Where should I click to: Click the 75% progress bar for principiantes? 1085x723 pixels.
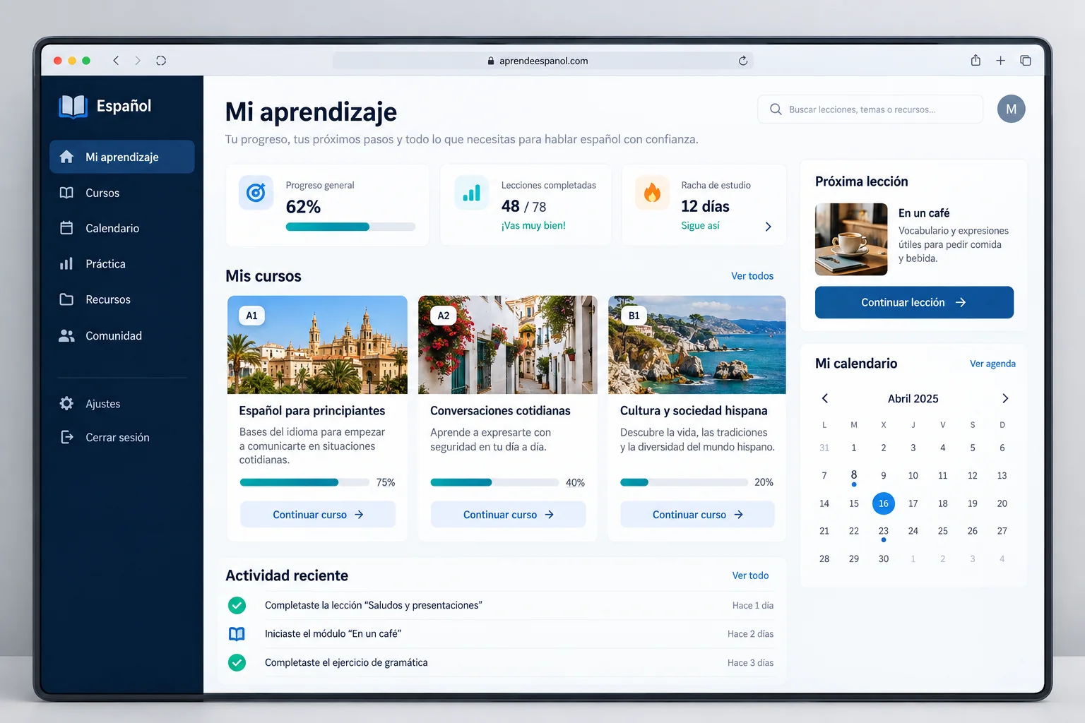click(304, 482)
